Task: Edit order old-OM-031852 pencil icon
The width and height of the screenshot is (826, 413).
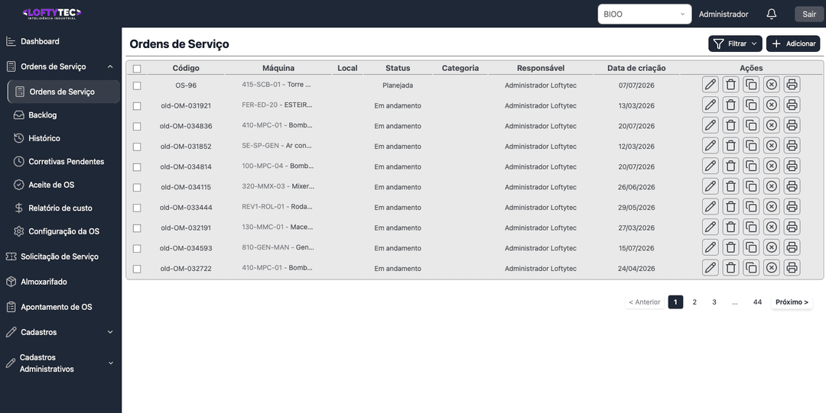Action: pyautogui.click(x=710, y=146)
